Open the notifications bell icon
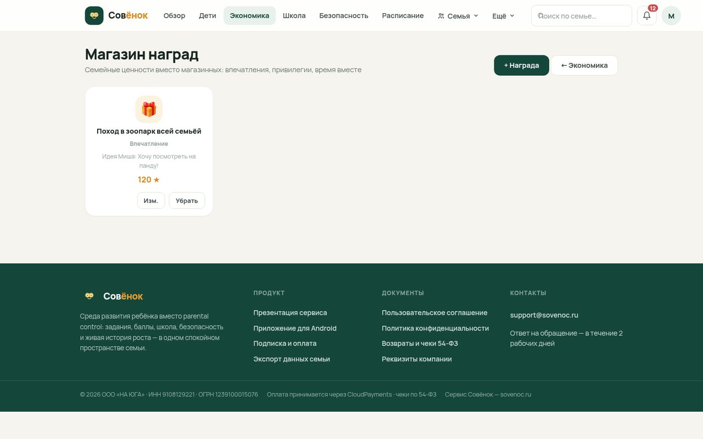703x439 pixels. 646,15
